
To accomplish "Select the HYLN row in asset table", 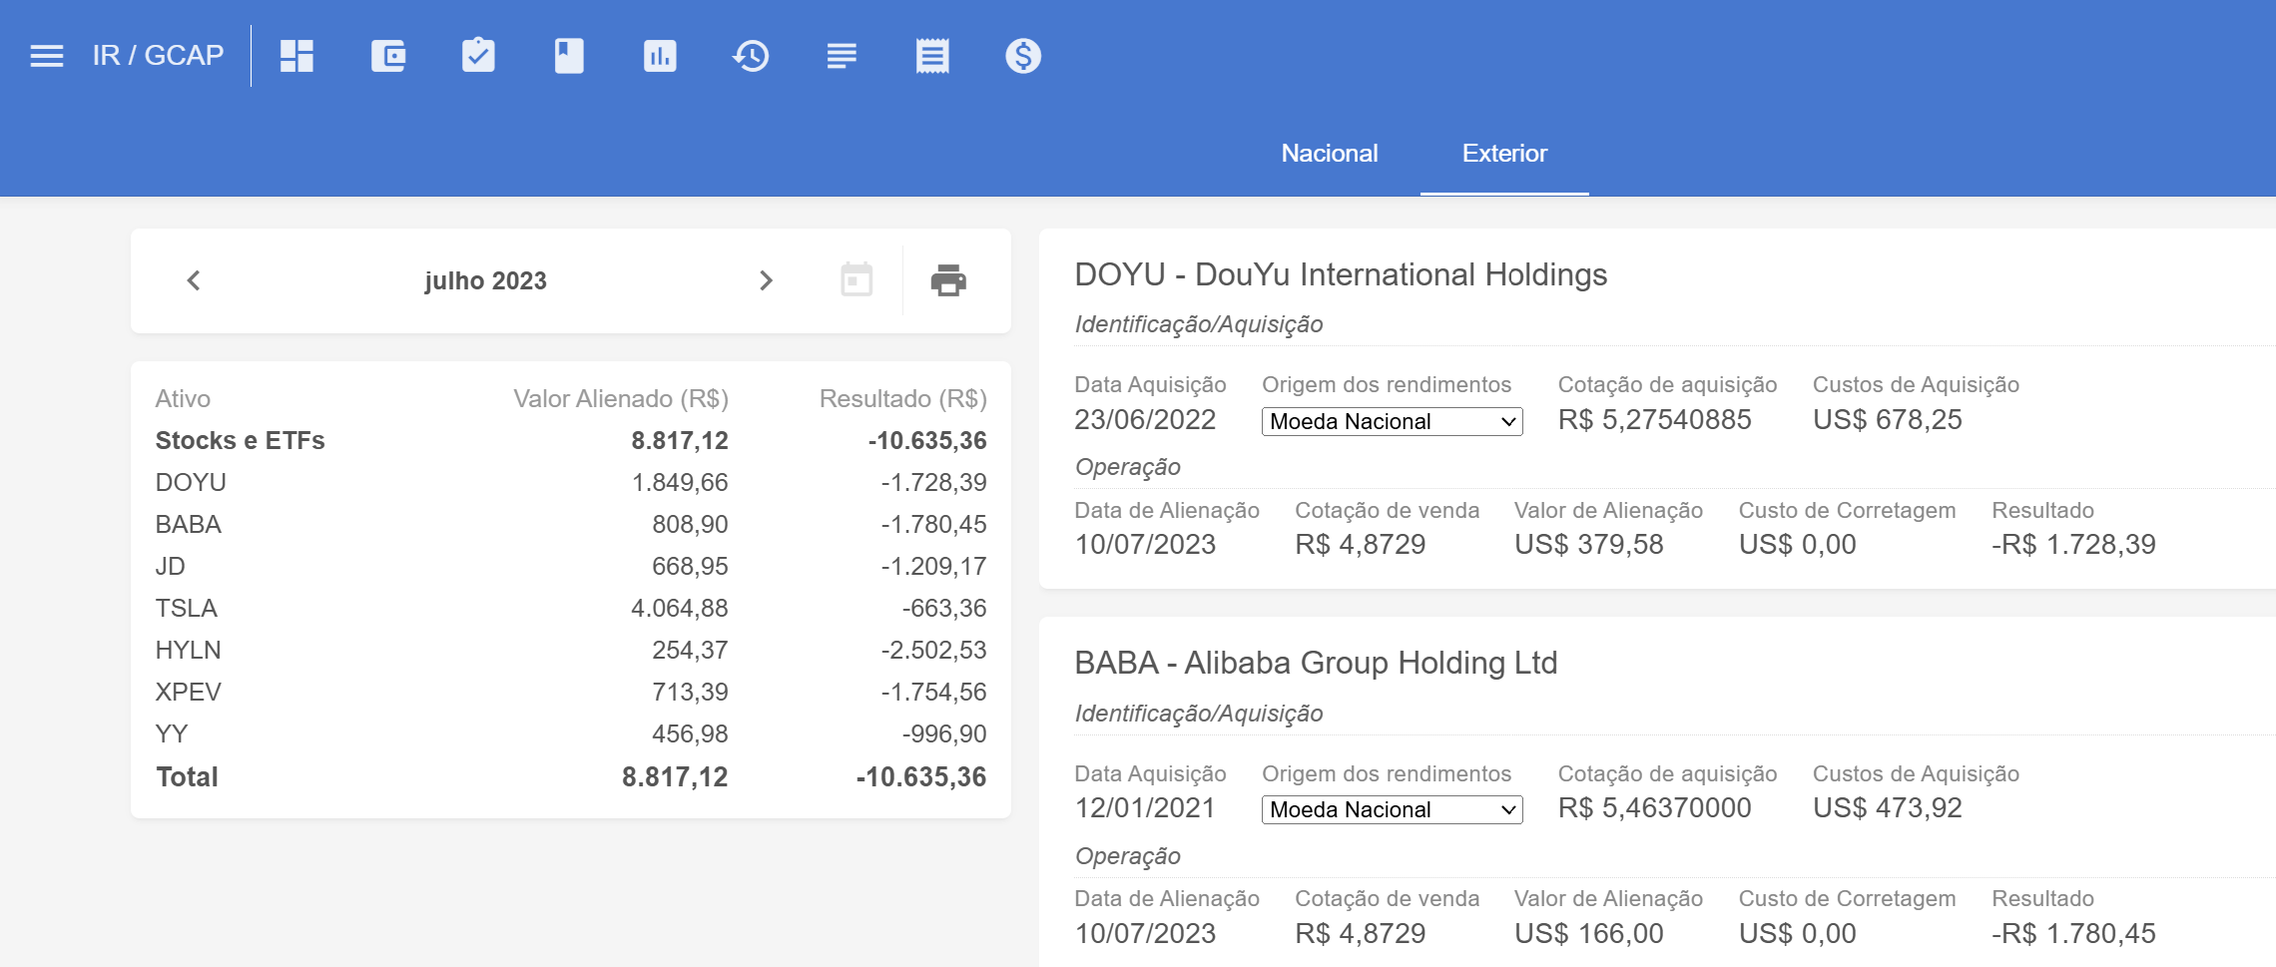I will [x=570, y=650].
